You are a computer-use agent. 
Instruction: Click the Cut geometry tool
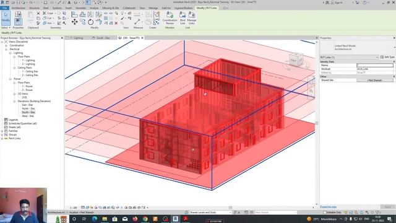click(48, 18)
